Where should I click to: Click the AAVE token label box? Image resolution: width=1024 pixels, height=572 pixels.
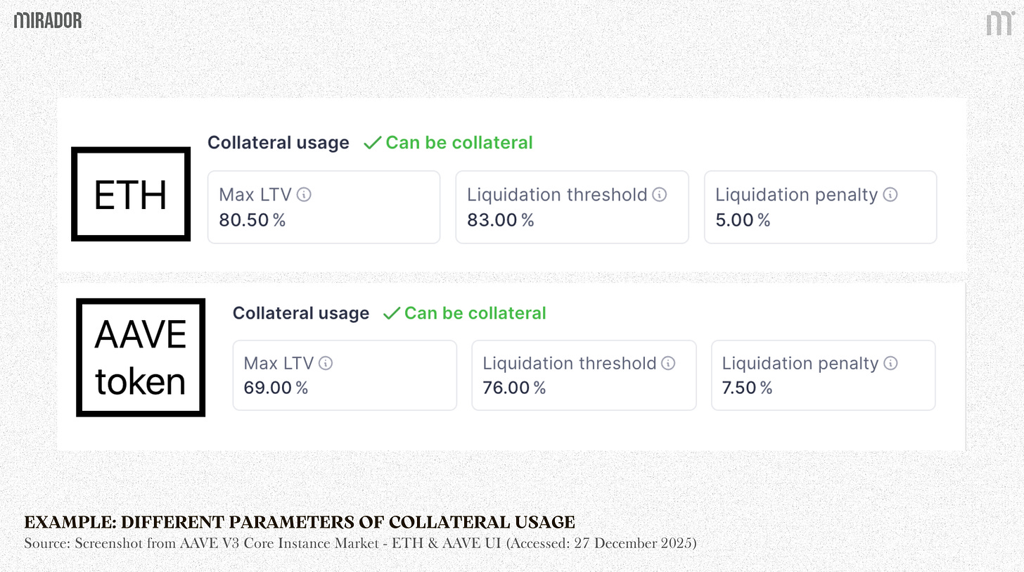pyautogui.click(x=141, y=357)
